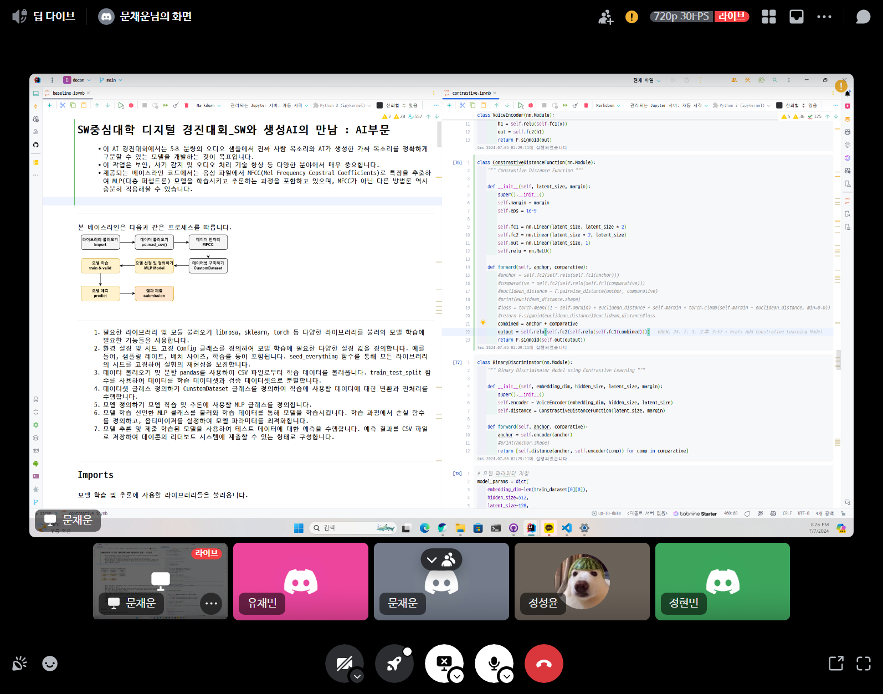Toggle trusted notebook checkbox in baseline.ipynb
The width and height of the screenshot is (883, 694).
[x=379, y=105]
